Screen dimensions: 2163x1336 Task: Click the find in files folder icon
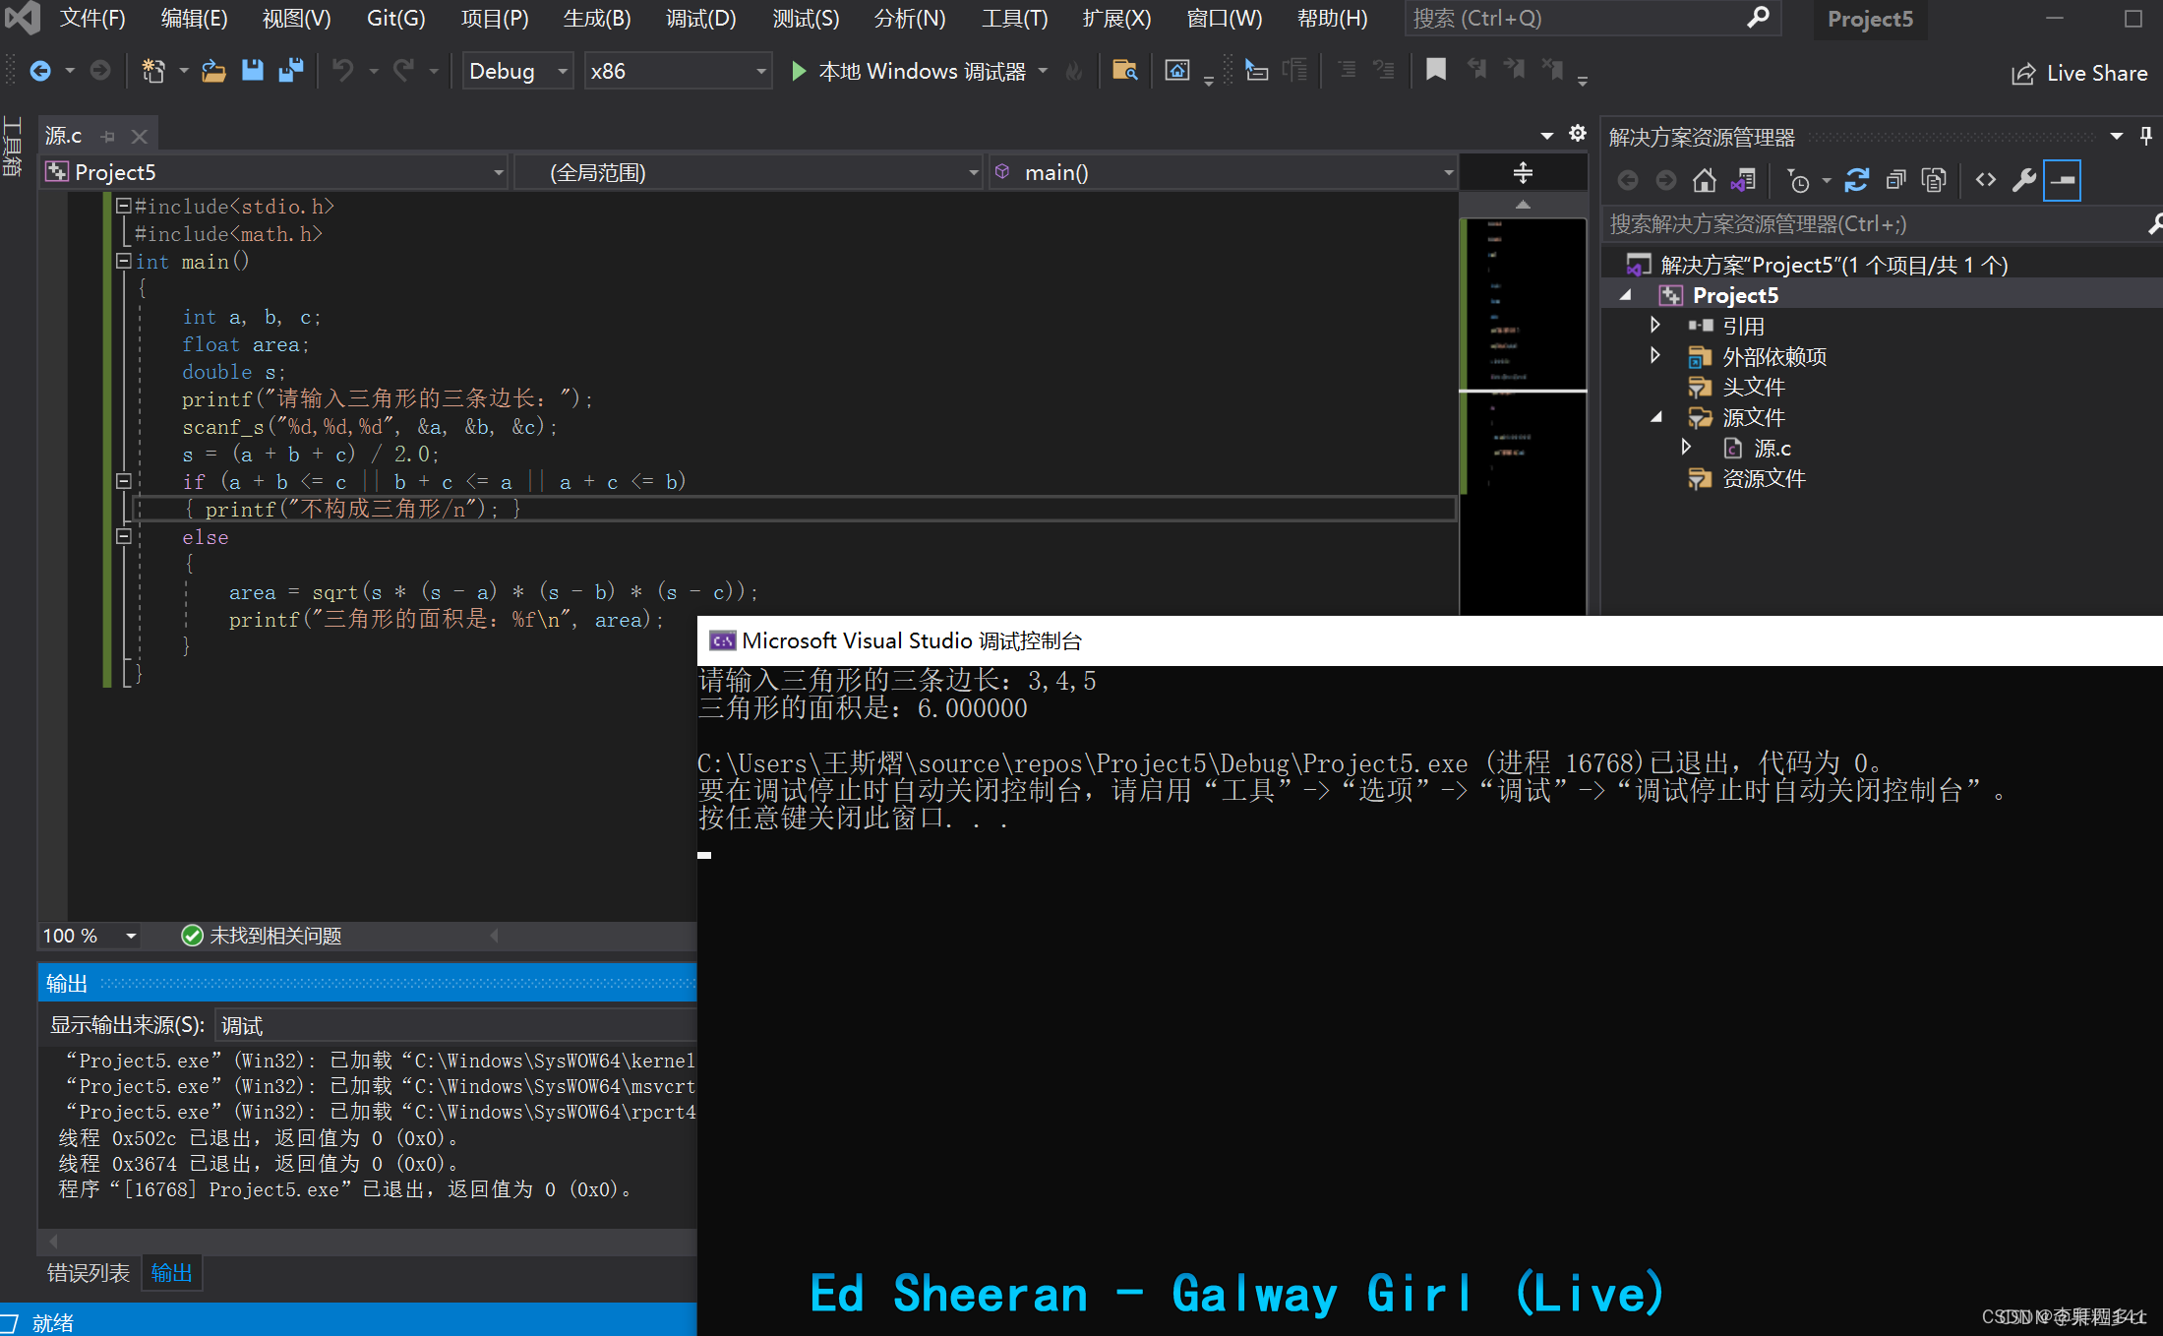pyautogui.click(x=1124, y=71)
